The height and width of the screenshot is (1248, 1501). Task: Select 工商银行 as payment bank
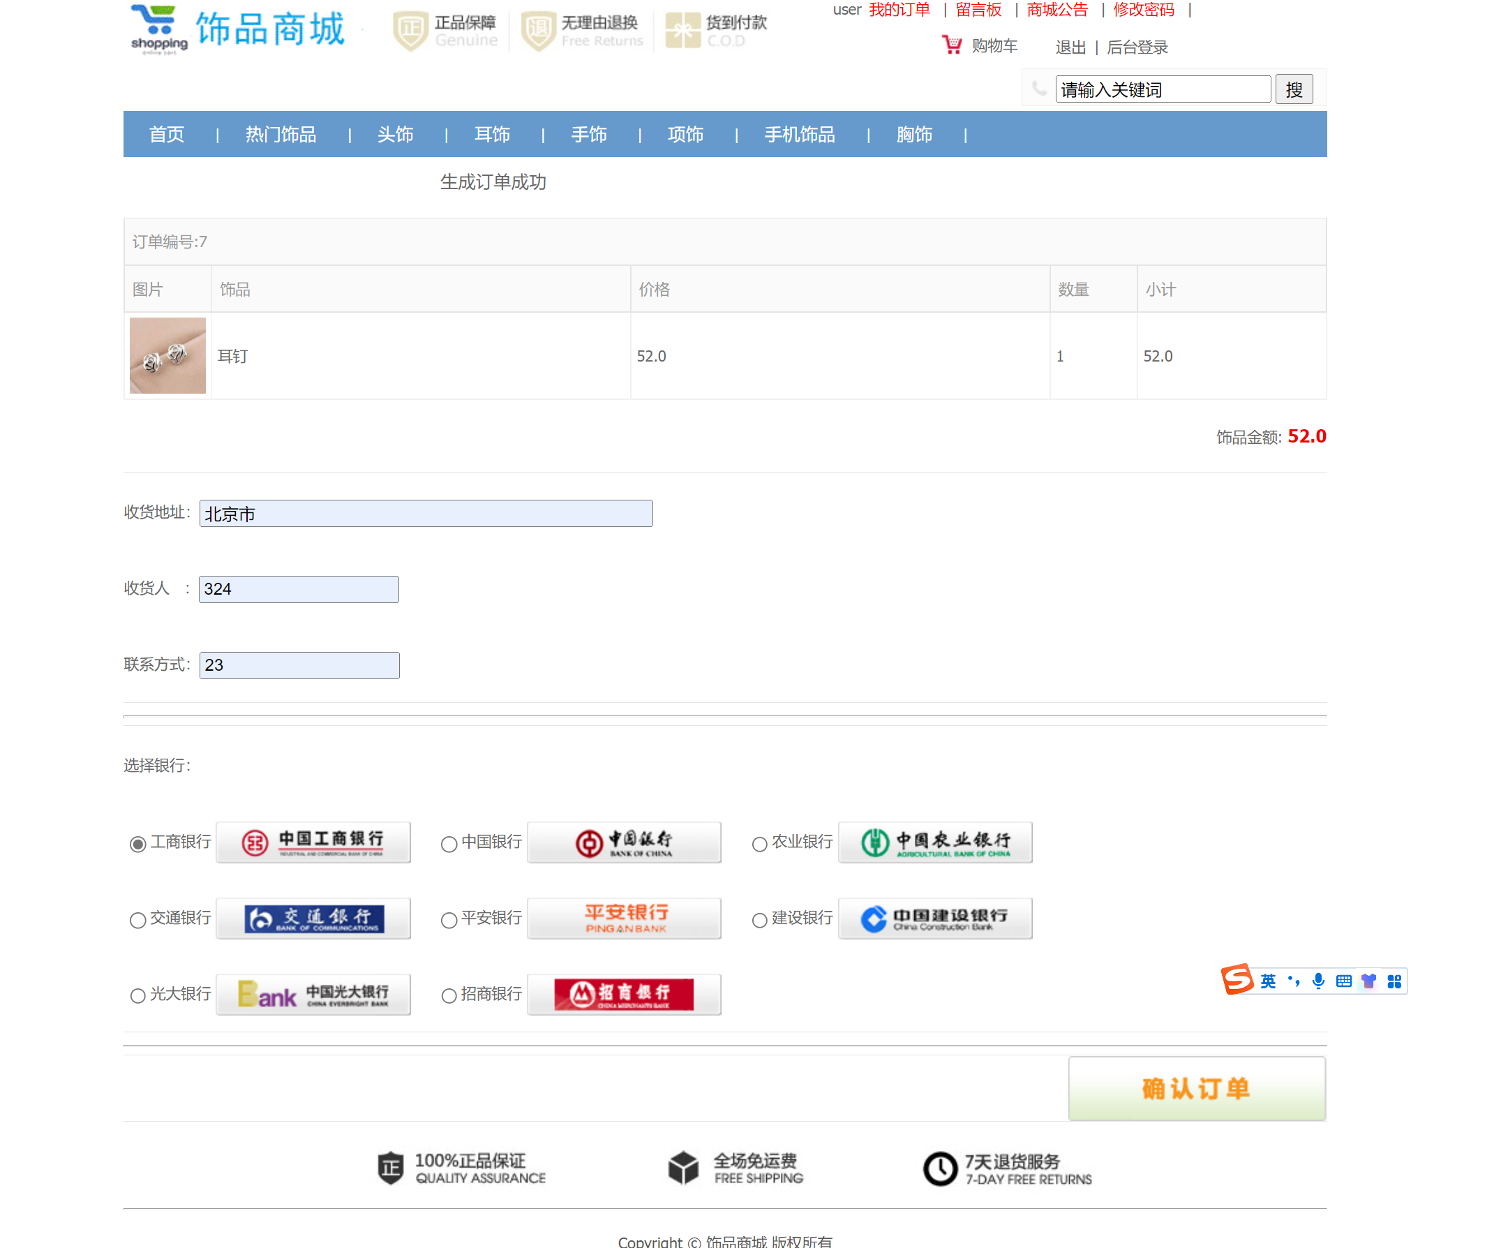coord(137,843)
